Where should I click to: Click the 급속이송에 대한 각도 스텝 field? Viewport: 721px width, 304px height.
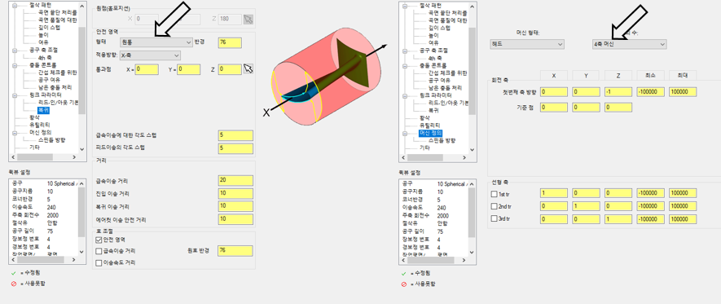[235, 135]
